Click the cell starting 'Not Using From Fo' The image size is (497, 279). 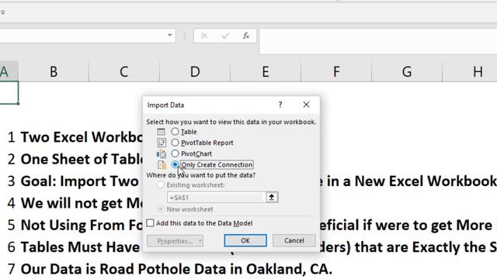pos(82,226)
